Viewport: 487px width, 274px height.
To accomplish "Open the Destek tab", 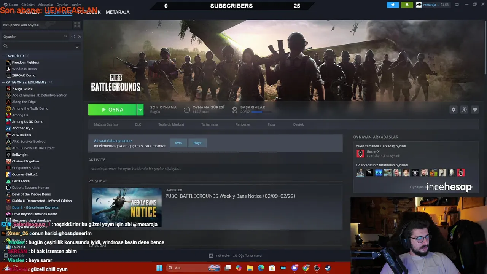I will tap(298, 124).
